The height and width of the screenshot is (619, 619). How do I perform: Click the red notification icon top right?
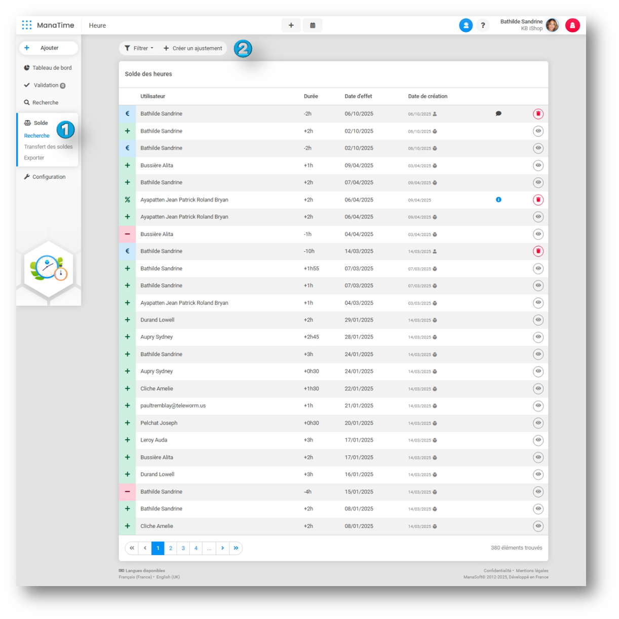(x=572, y=25)
